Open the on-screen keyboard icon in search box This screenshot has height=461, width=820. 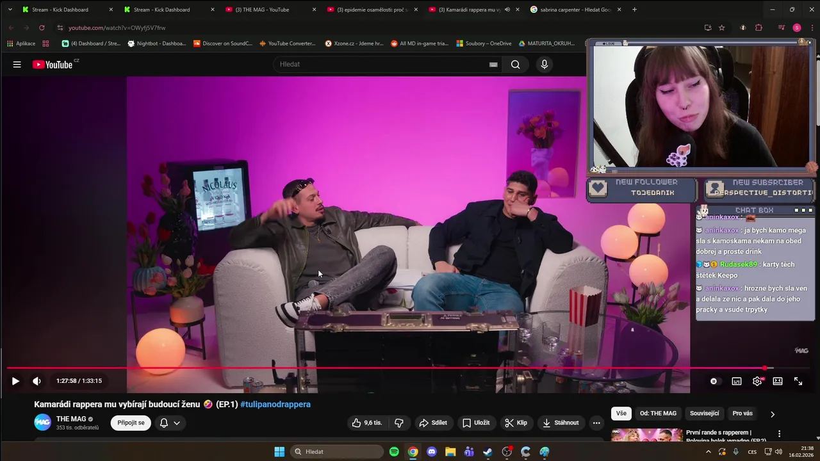[493, 64]
